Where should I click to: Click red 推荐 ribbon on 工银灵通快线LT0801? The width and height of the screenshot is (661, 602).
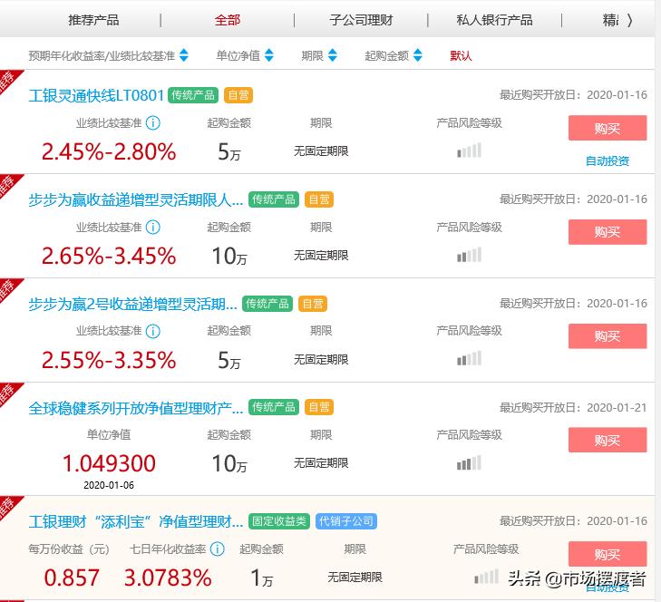[8, 80]
